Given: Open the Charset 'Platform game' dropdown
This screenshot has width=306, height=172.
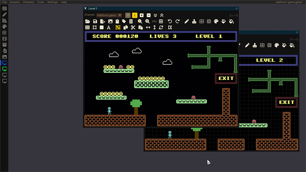Looking at the screenshot, I should click(x=109, y=15).
